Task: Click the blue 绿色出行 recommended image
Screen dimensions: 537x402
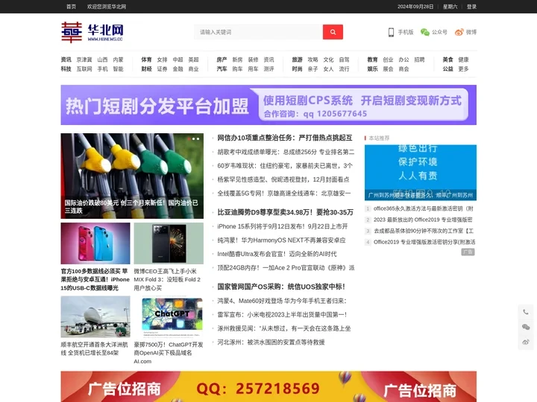Action: point(421,173)
